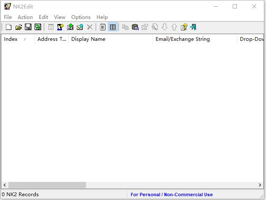This screenshot has height=200, width=266.
Task: Click the horizontal scrollbar right arrow
Action: point(260,185)
